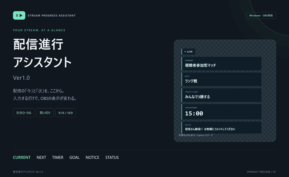Select the CURRENT tab

22,158
